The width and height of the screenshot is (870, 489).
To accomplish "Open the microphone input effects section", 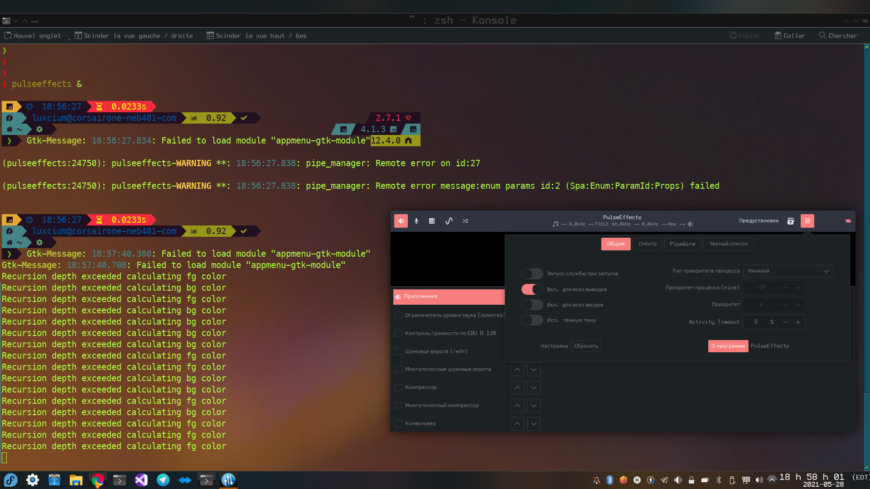I will click(416, 221).
